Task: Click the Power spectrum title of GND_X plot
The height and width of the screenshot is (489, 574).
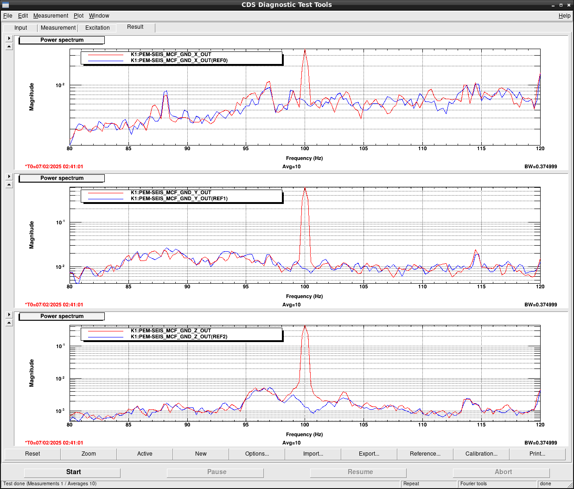Action: point(62,40)
